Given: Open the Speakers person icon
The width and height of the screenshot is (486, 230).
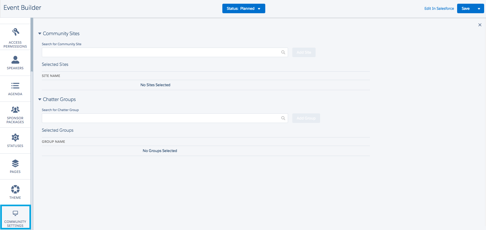Looking at the screenshot, I should coord(15,60).
